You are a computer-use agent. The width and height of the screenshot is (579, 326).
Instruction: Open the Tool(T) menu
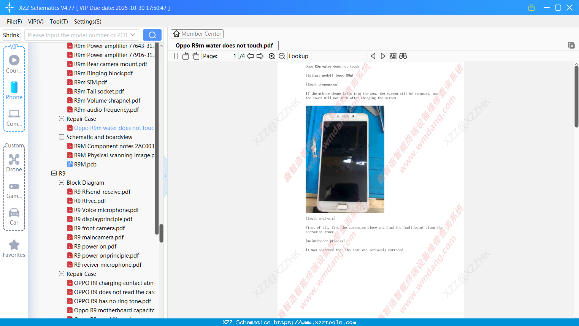[x=59, y=22]
